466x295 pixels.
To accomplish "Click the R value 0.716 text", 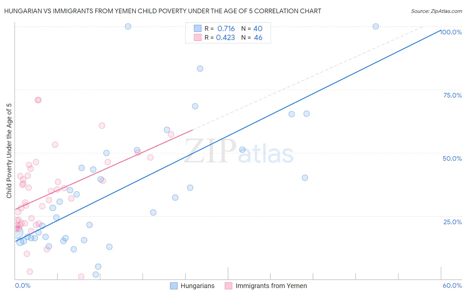I will tap(226, 28).
